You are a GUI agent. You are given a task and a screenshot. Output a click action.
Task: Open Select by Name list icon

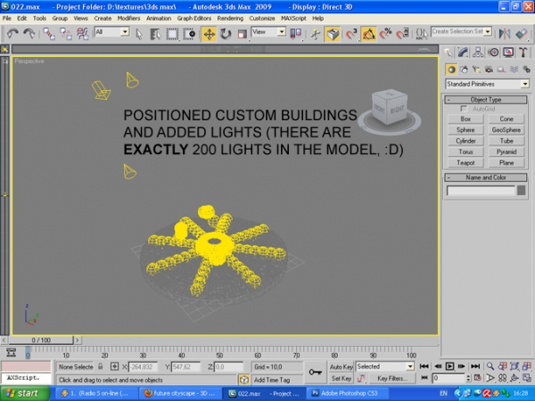155,34
